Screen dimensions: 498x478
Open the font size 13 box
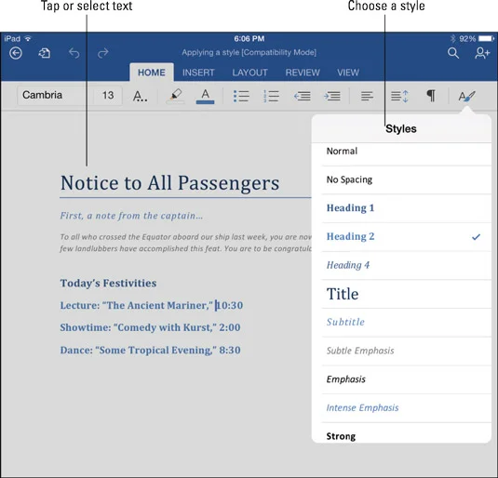[108, 95]
